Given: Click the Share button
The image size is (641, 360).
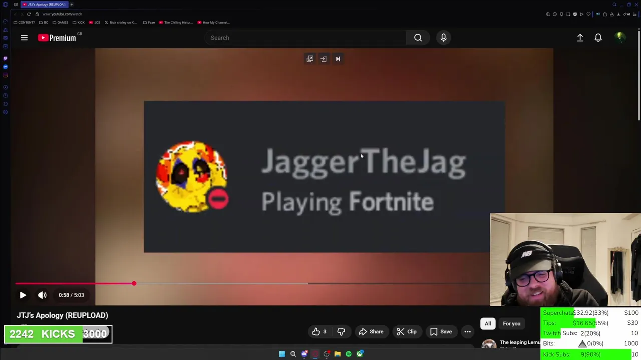Looking at the screenshot, I should [371, 332].
